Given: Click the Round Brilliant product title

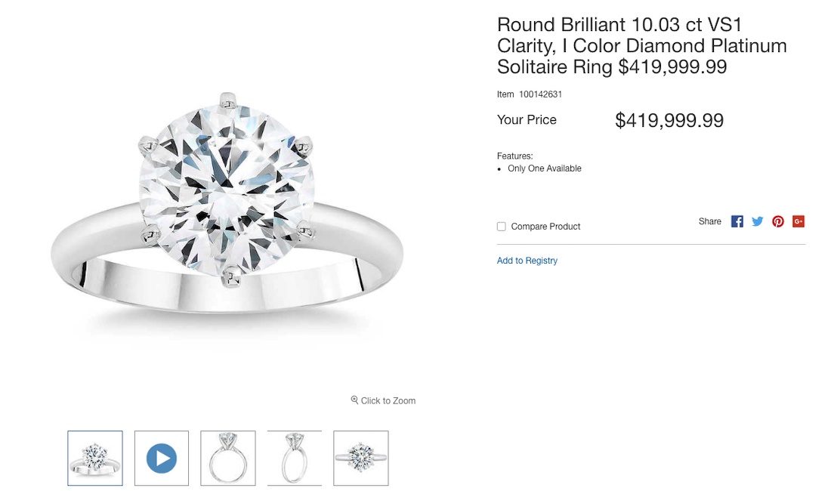Looking at the screenshot, I should [642, 46].
